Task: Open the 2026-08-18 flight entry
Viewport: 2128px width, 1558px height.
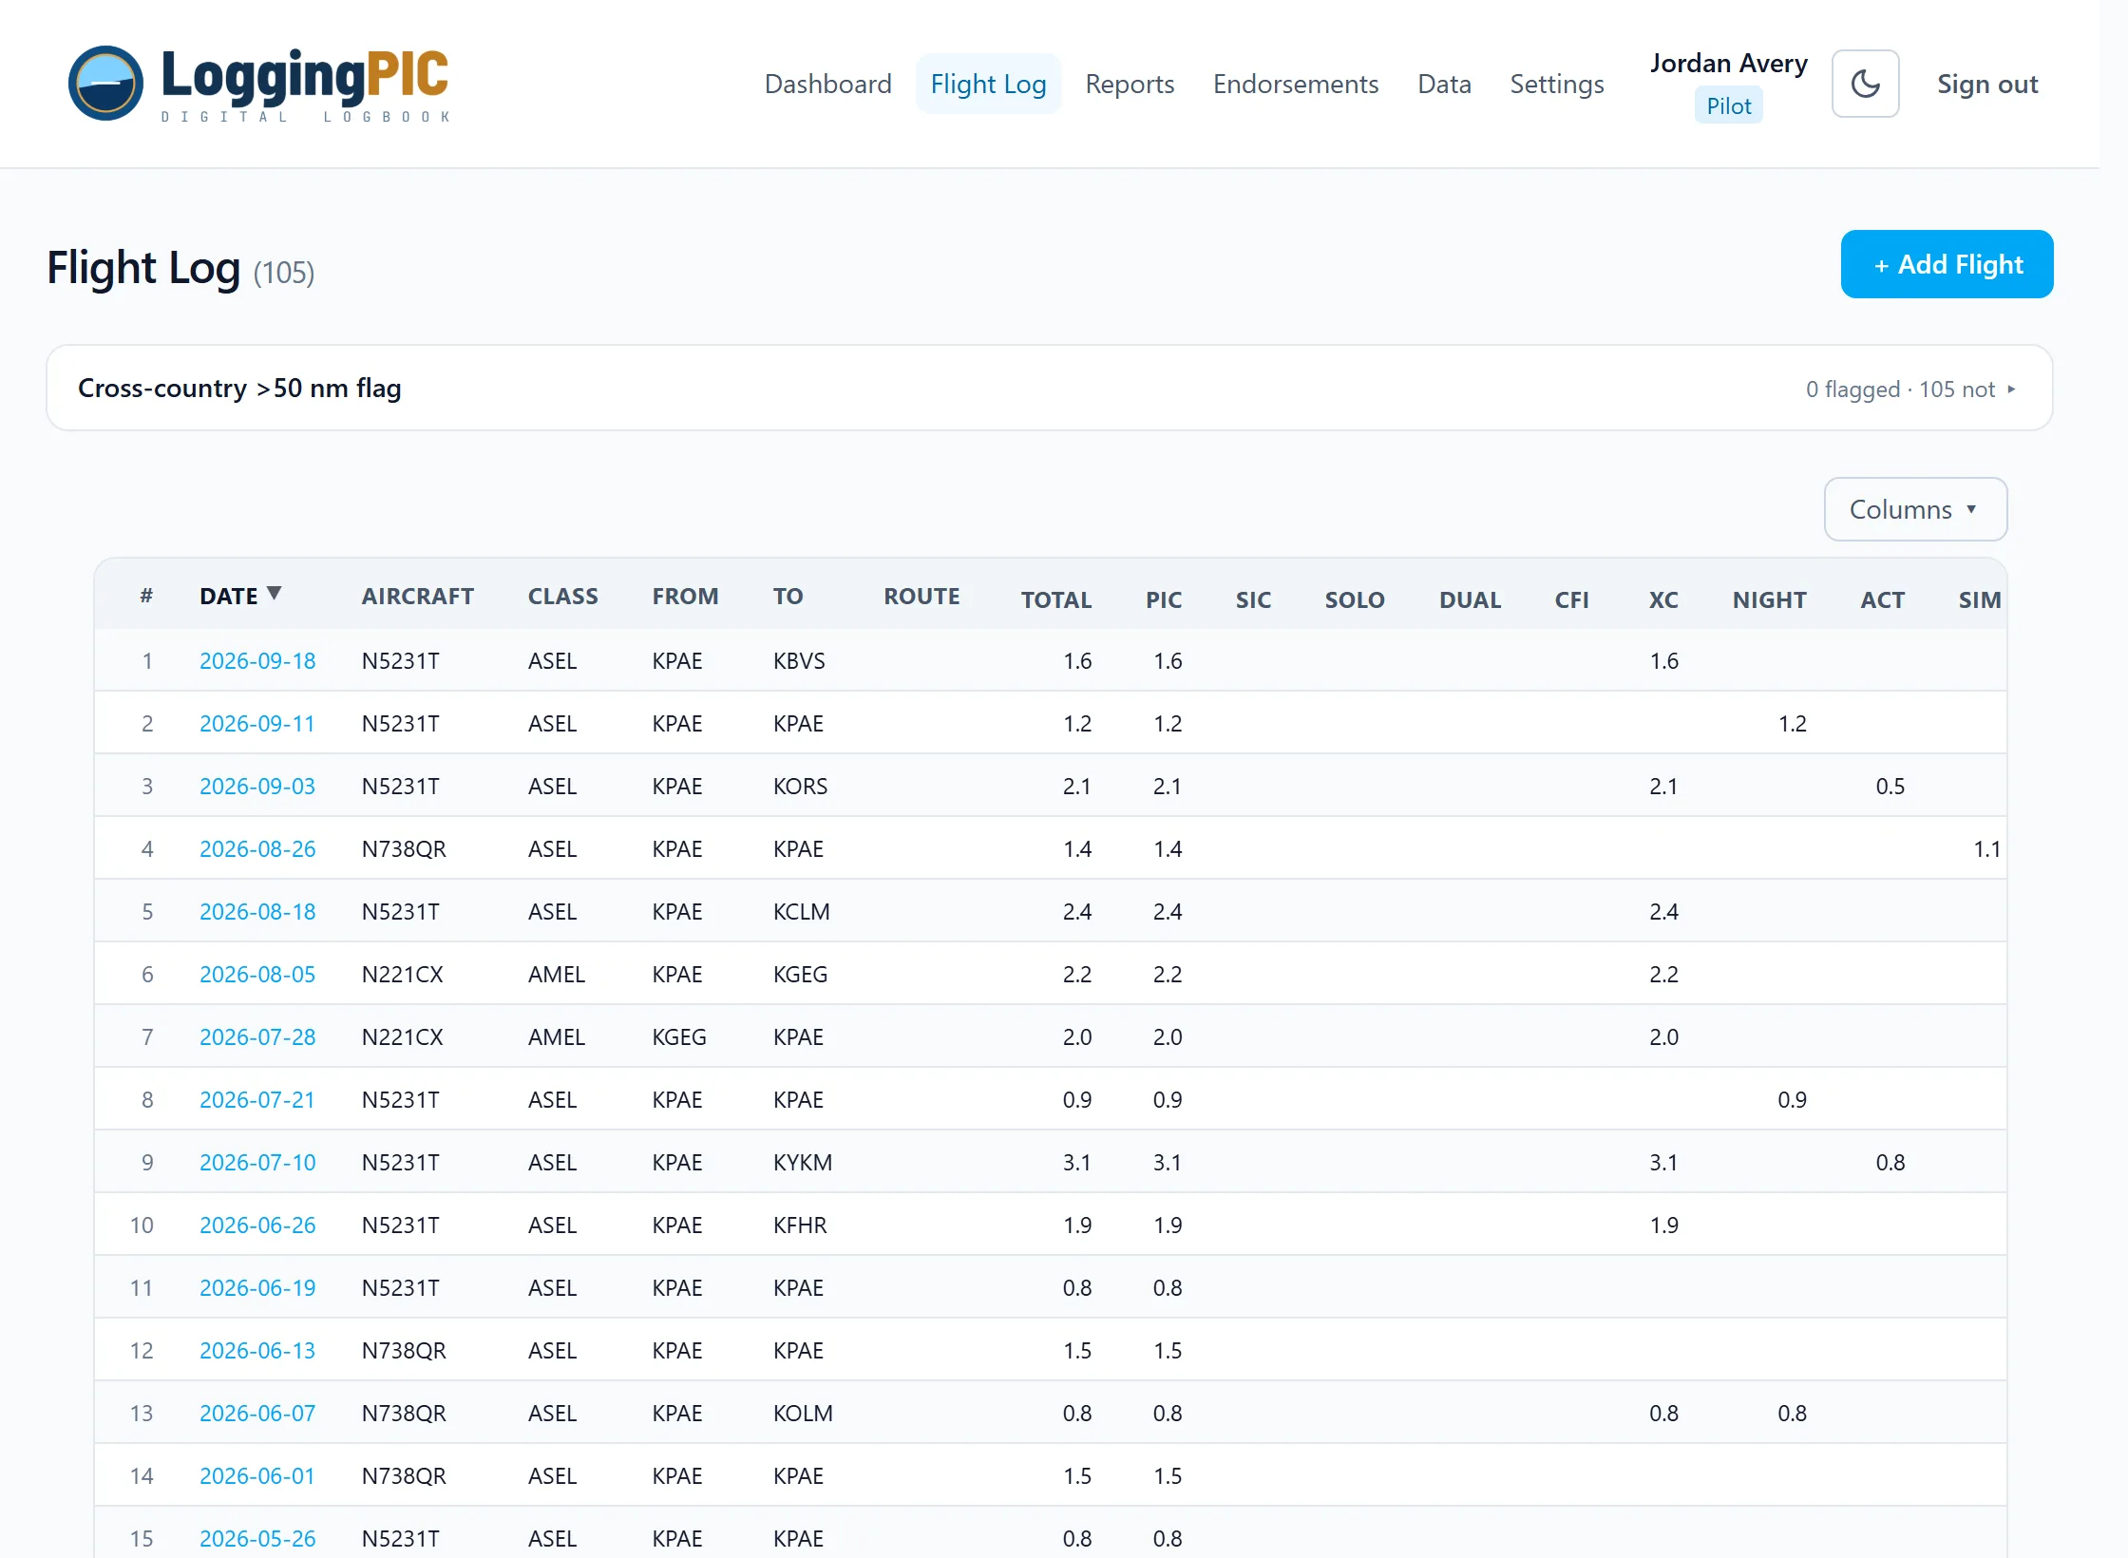Action: point(257,911)
